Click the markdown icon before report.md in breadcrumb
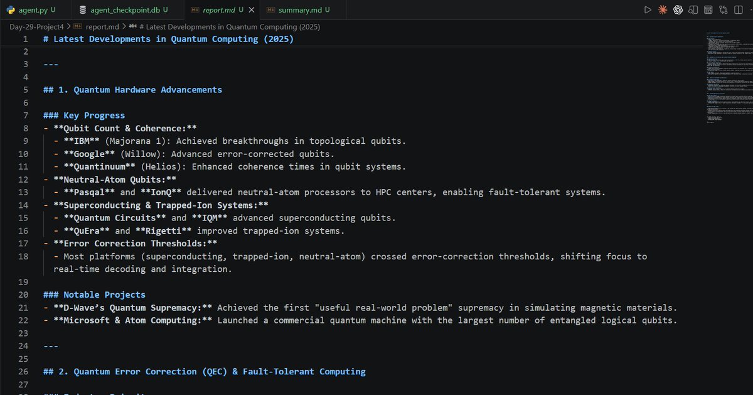 pos(78,26)
